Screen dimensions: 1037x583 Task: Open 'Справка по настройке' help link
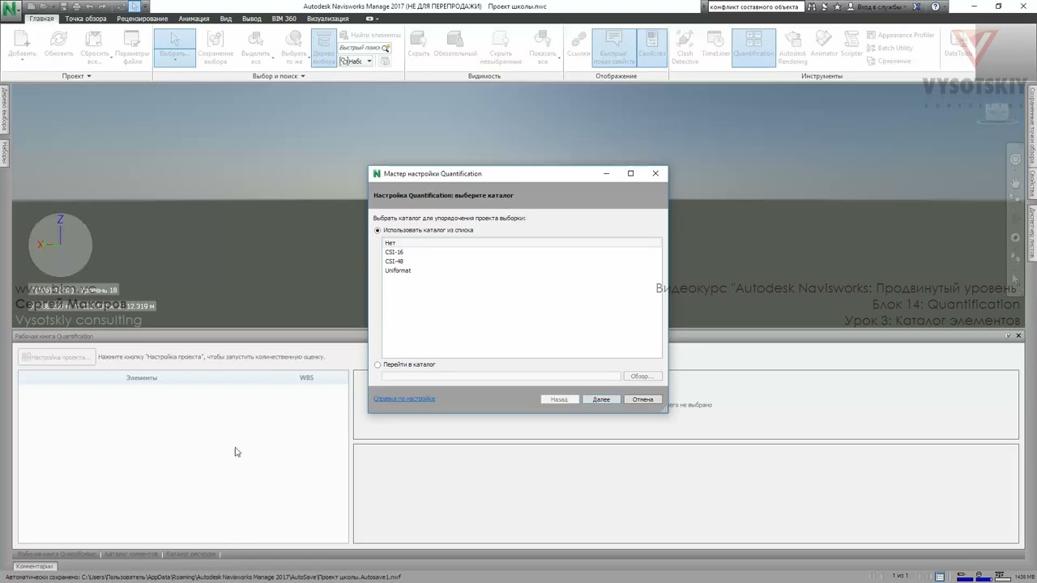tap(404, 398)
